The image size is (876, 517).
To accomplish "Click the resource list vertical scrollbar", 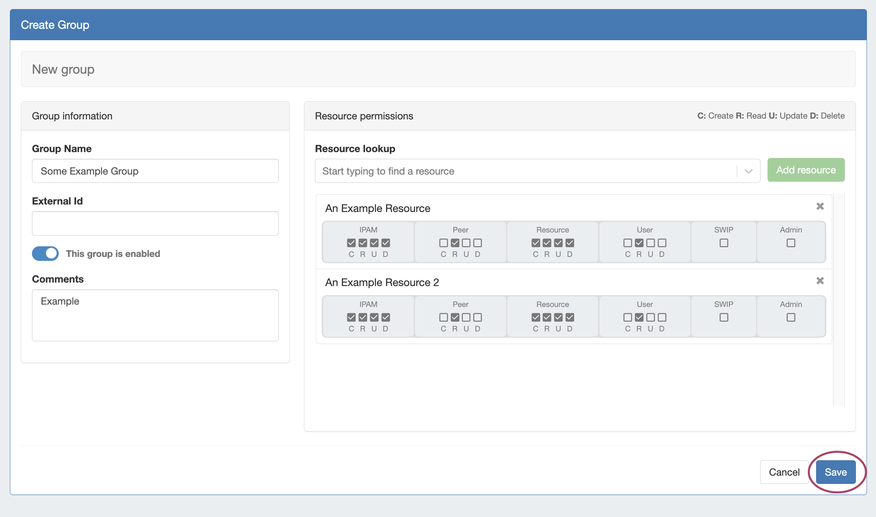I will (839, 299).
